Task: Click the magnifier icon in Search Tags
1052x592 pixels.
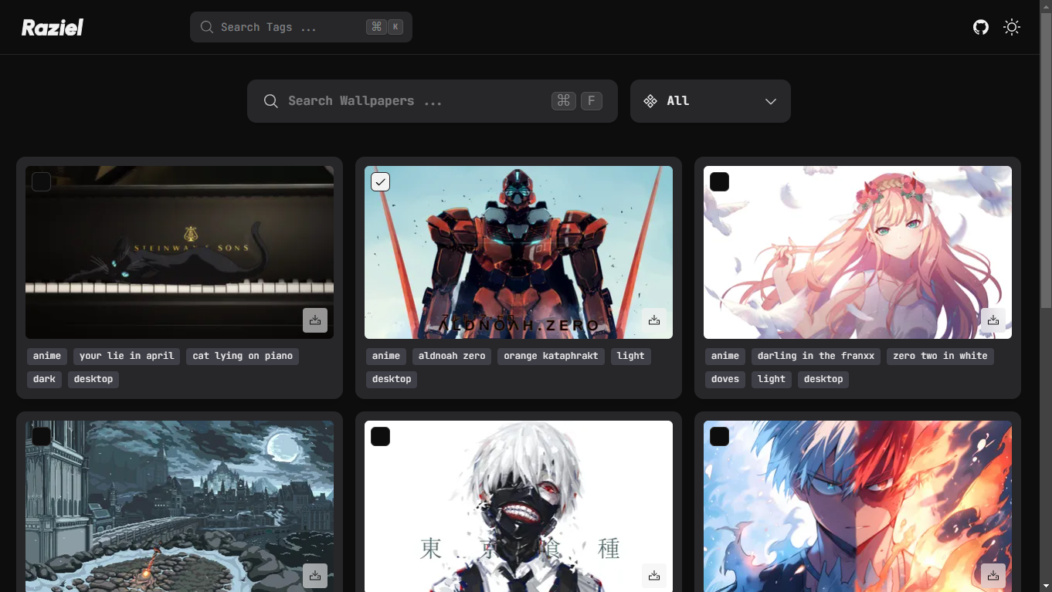Action: pyautogui.click(x=207, y=27)
